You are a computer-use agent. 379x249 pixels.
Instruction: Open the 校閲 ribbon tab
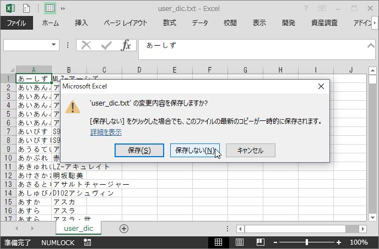coord(230,23)
